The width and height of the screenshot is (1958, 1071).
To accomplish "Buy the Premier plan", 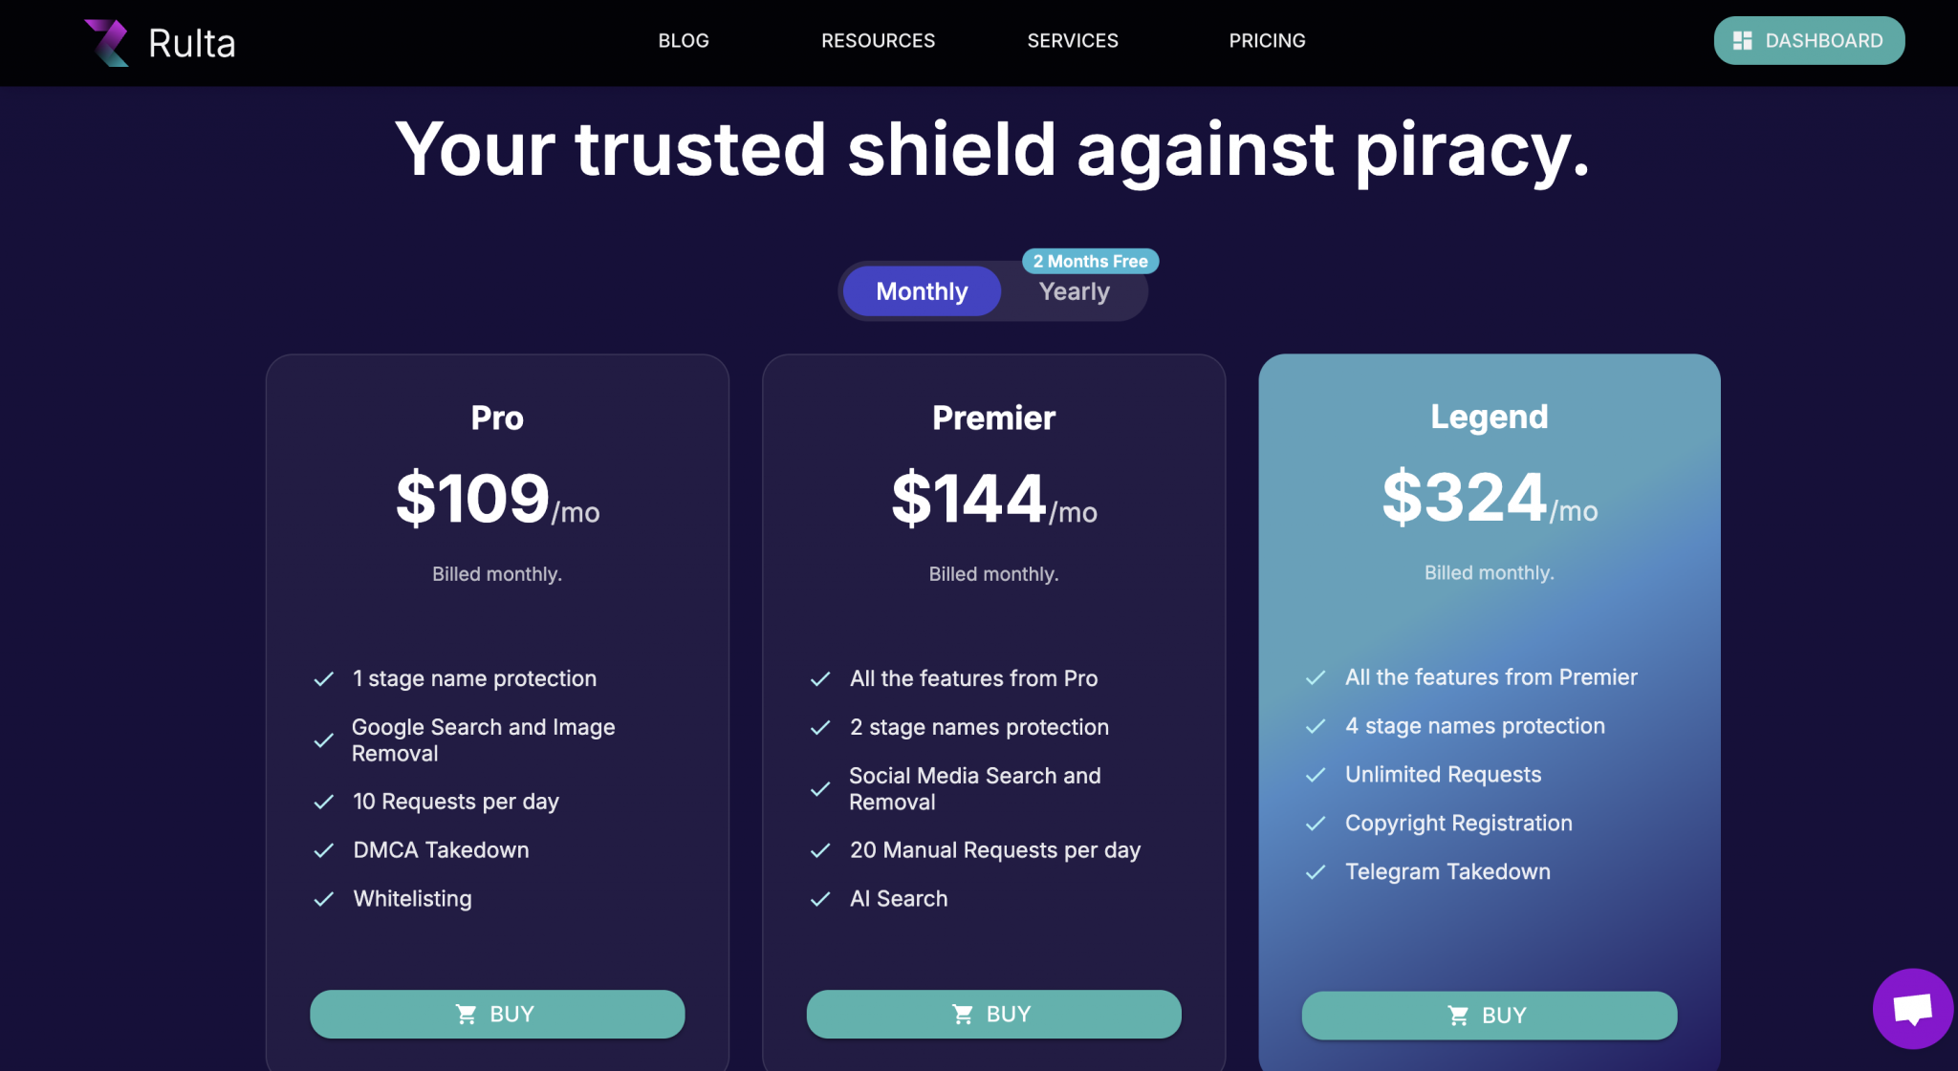I will 993,1014.
